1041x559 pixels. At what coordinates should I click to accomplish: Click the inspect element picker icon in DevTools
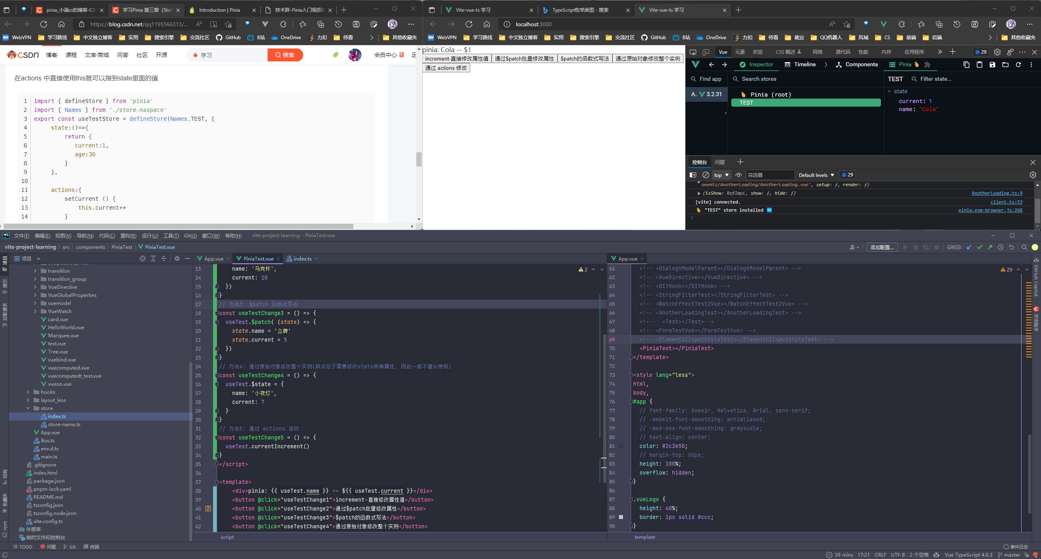(x=693, y=52)
